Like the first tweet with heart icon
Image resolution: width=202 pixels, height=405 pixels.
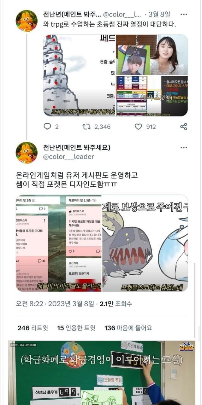(x=138, y=127)
